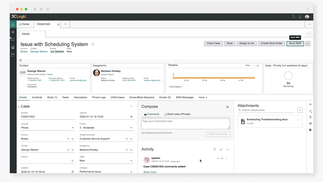Open the header actions overflow menu
Viewport: 323px width, 182px height.
(x=308, y=44)
